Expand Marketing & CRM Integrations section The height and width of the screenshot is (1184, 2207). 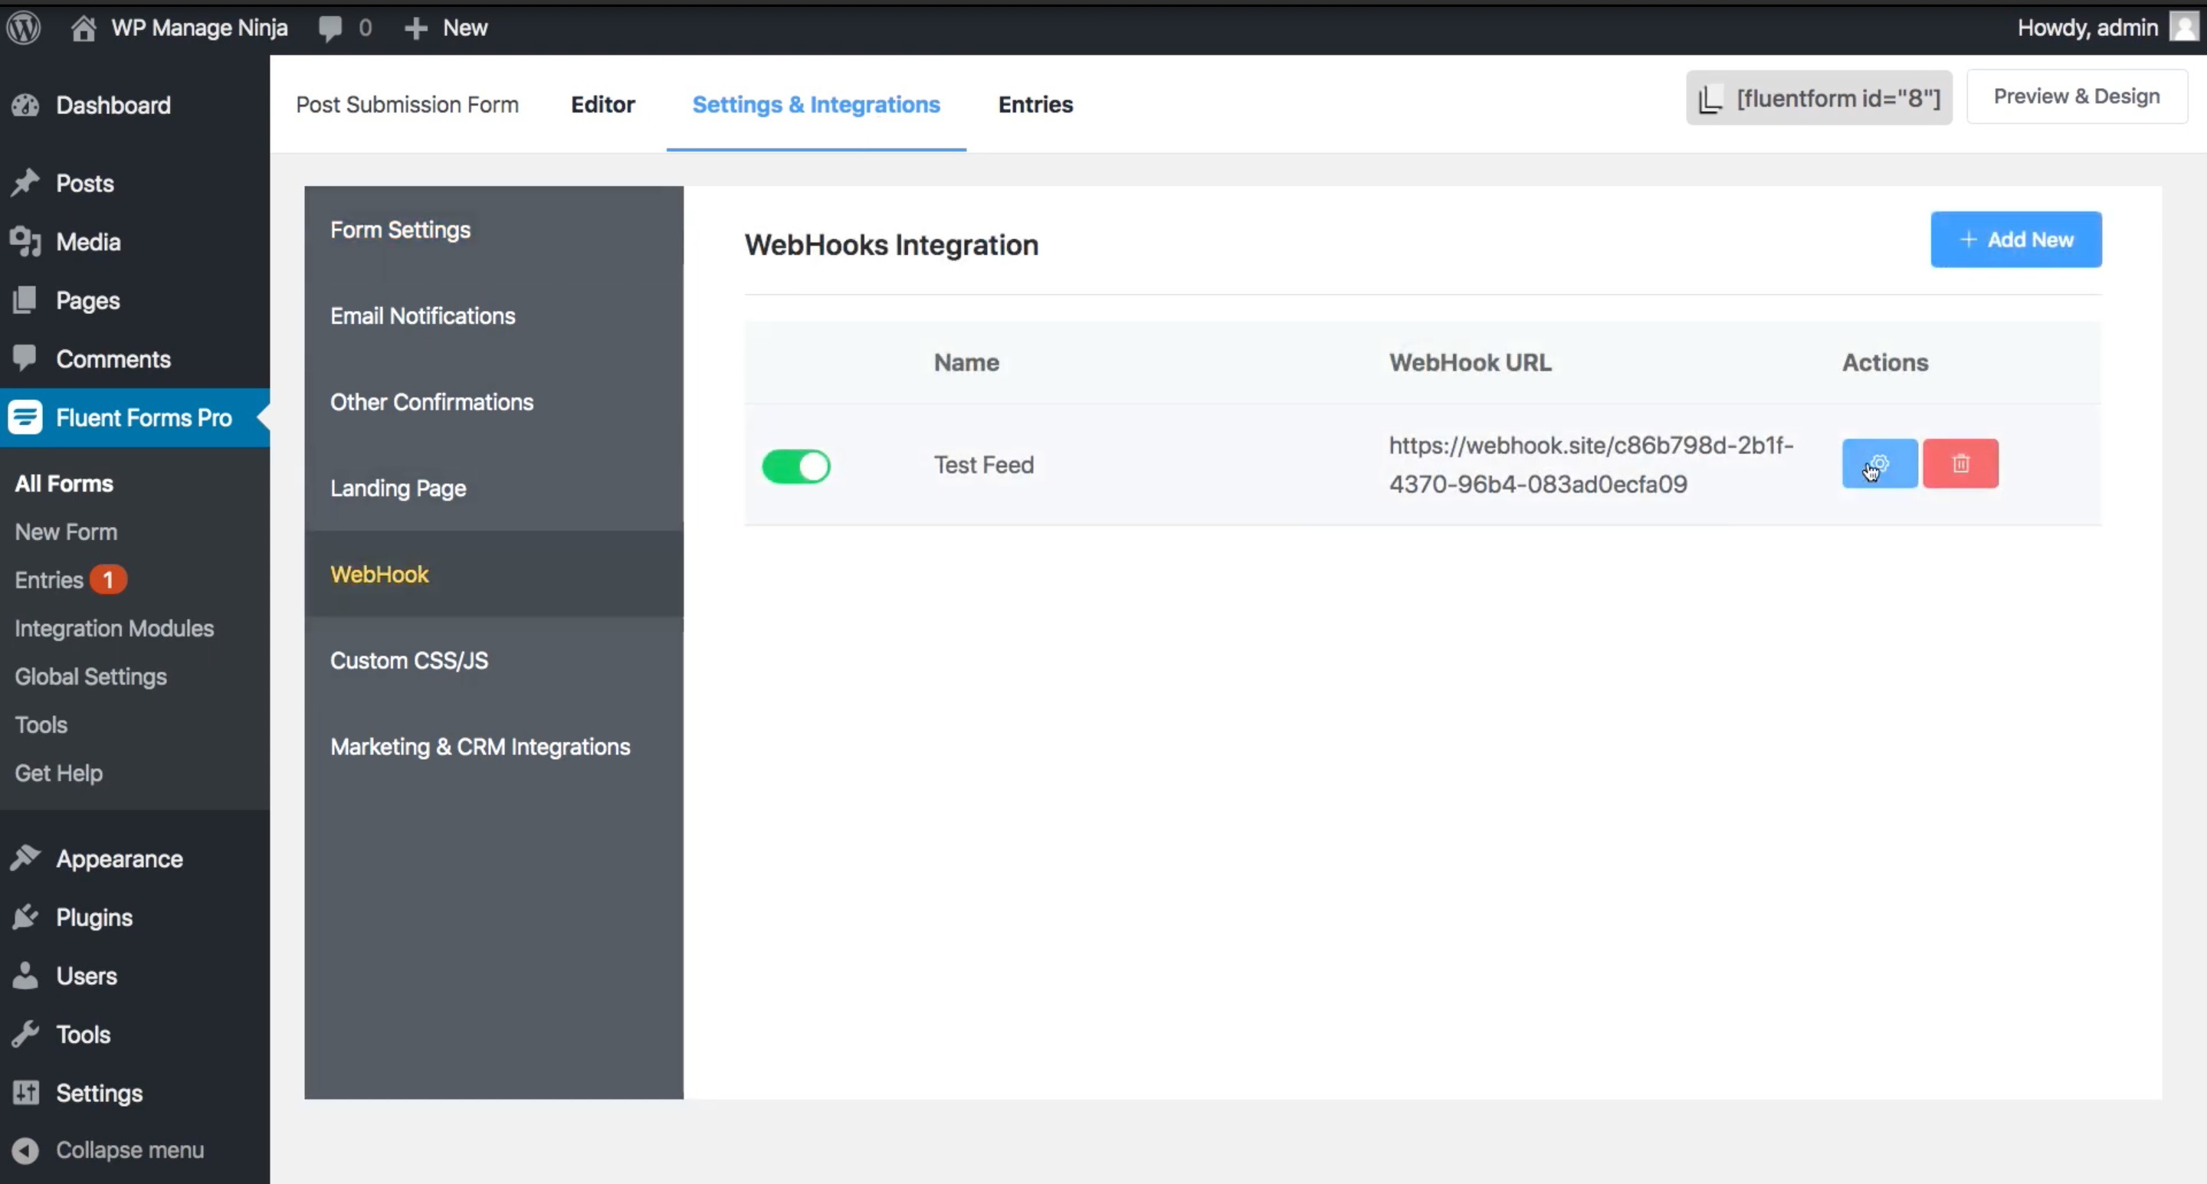480,747
